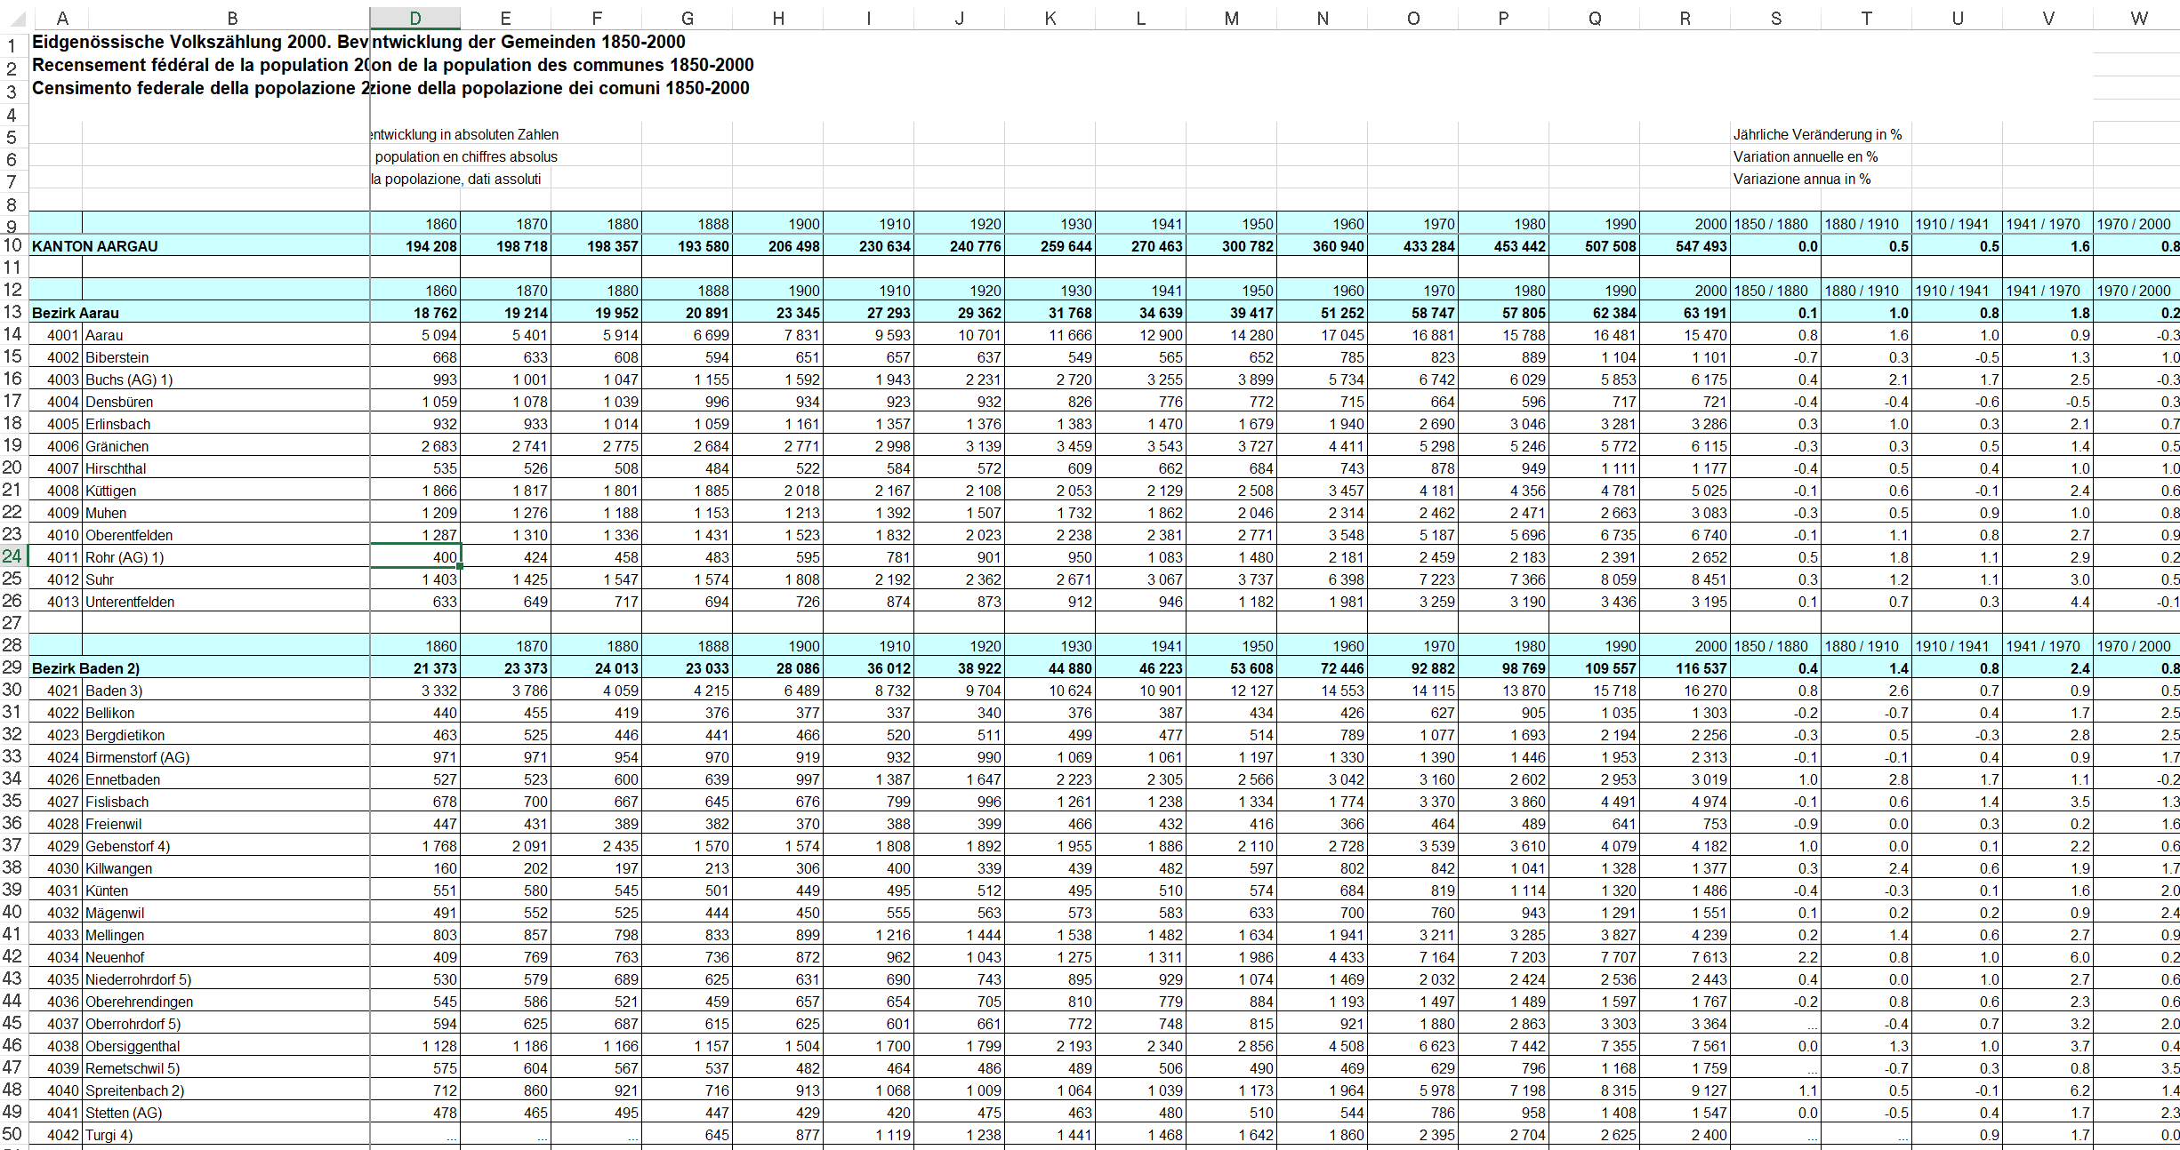Viewport: 2180px width, 1150px height.
Task: Click the Variation annuelle en % heading
Action: point(1806,156)
